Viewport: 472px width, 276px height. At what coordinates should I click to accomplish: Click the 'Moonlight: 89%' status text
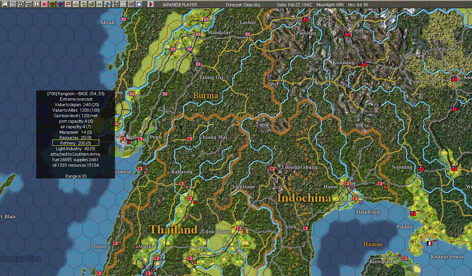click(x=330, y=4)
